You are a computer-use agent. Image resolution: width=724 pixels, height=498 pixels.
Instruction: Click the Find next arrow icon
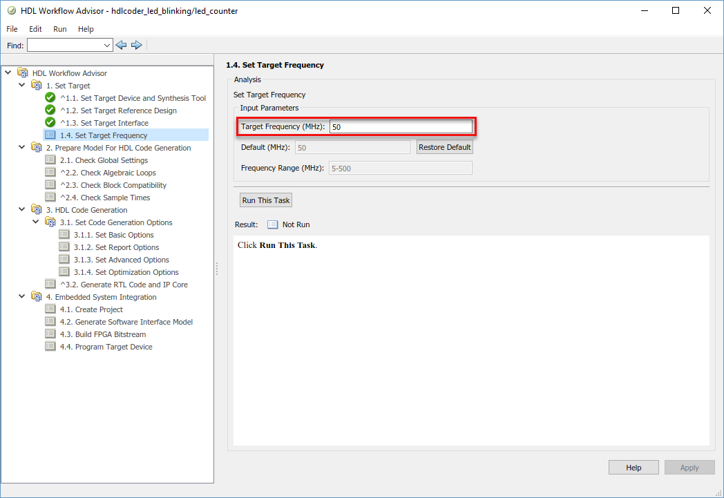click(x=136, y=45)
